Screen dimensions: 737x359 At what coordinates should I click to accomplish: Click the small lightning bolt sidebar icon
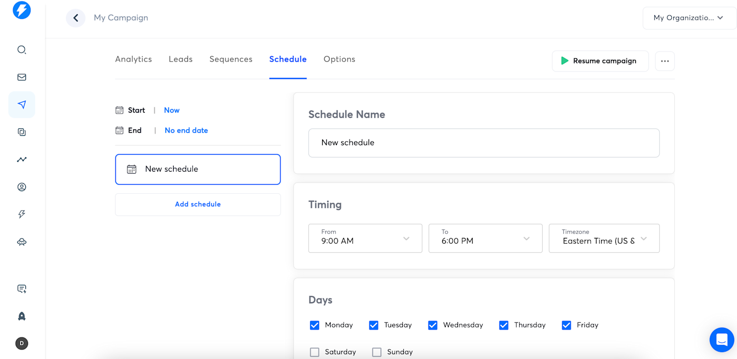[22, 214]
